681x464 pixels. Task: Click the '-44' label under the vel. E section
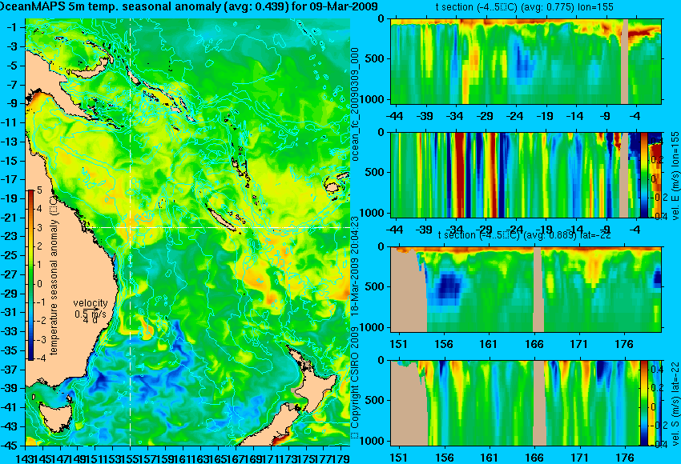tap(394, 229)
